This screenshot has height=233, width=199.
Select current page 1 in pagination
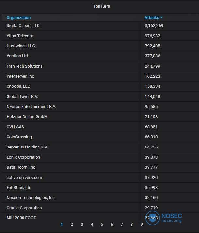click(x=62, y=225)
